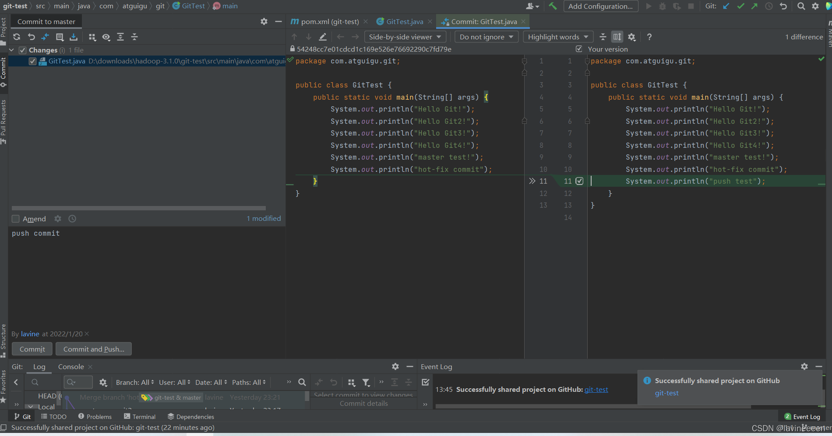Toggle the line 11 change checkbox
Image resolution: width=832 pixels, height=436 pixels.
579,181
